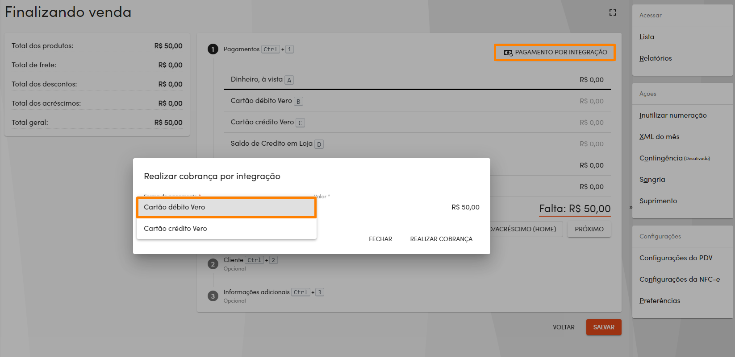Open the Relatórios link

(x=656, y=58)
